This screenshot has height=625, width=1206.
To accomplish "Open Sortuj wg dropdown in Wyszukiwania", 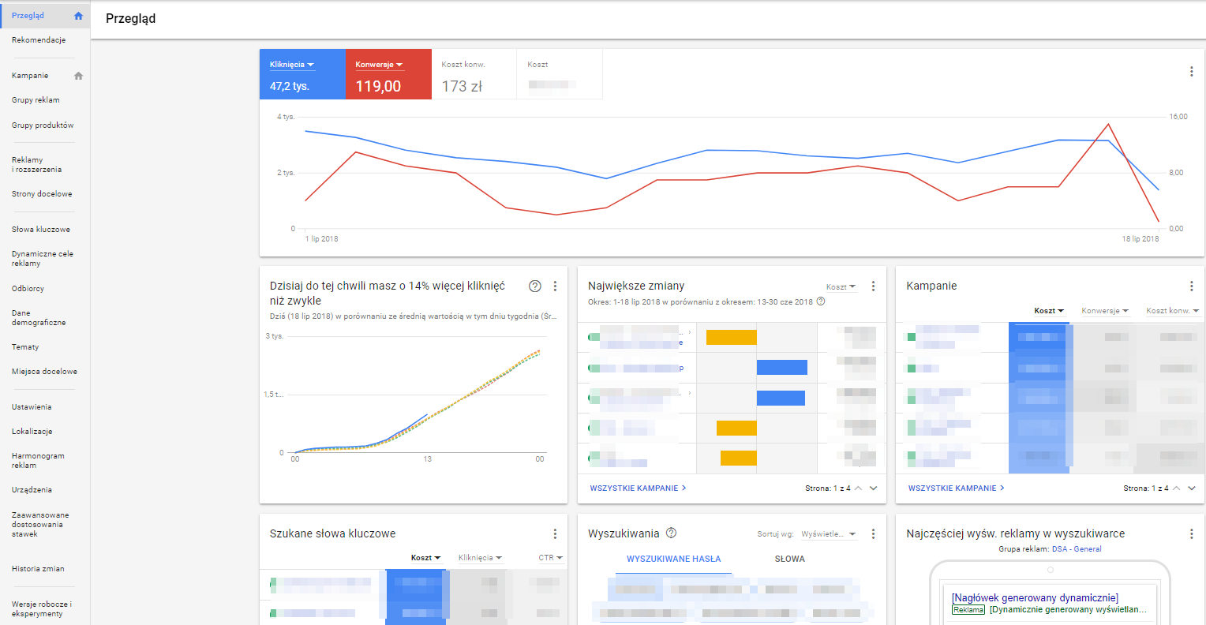I will 828,534.
